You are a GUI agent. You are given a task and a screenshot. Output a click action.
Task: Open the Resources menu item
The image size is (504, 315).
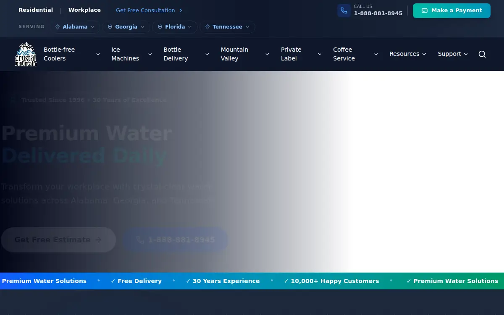click(x=407, y=54)
